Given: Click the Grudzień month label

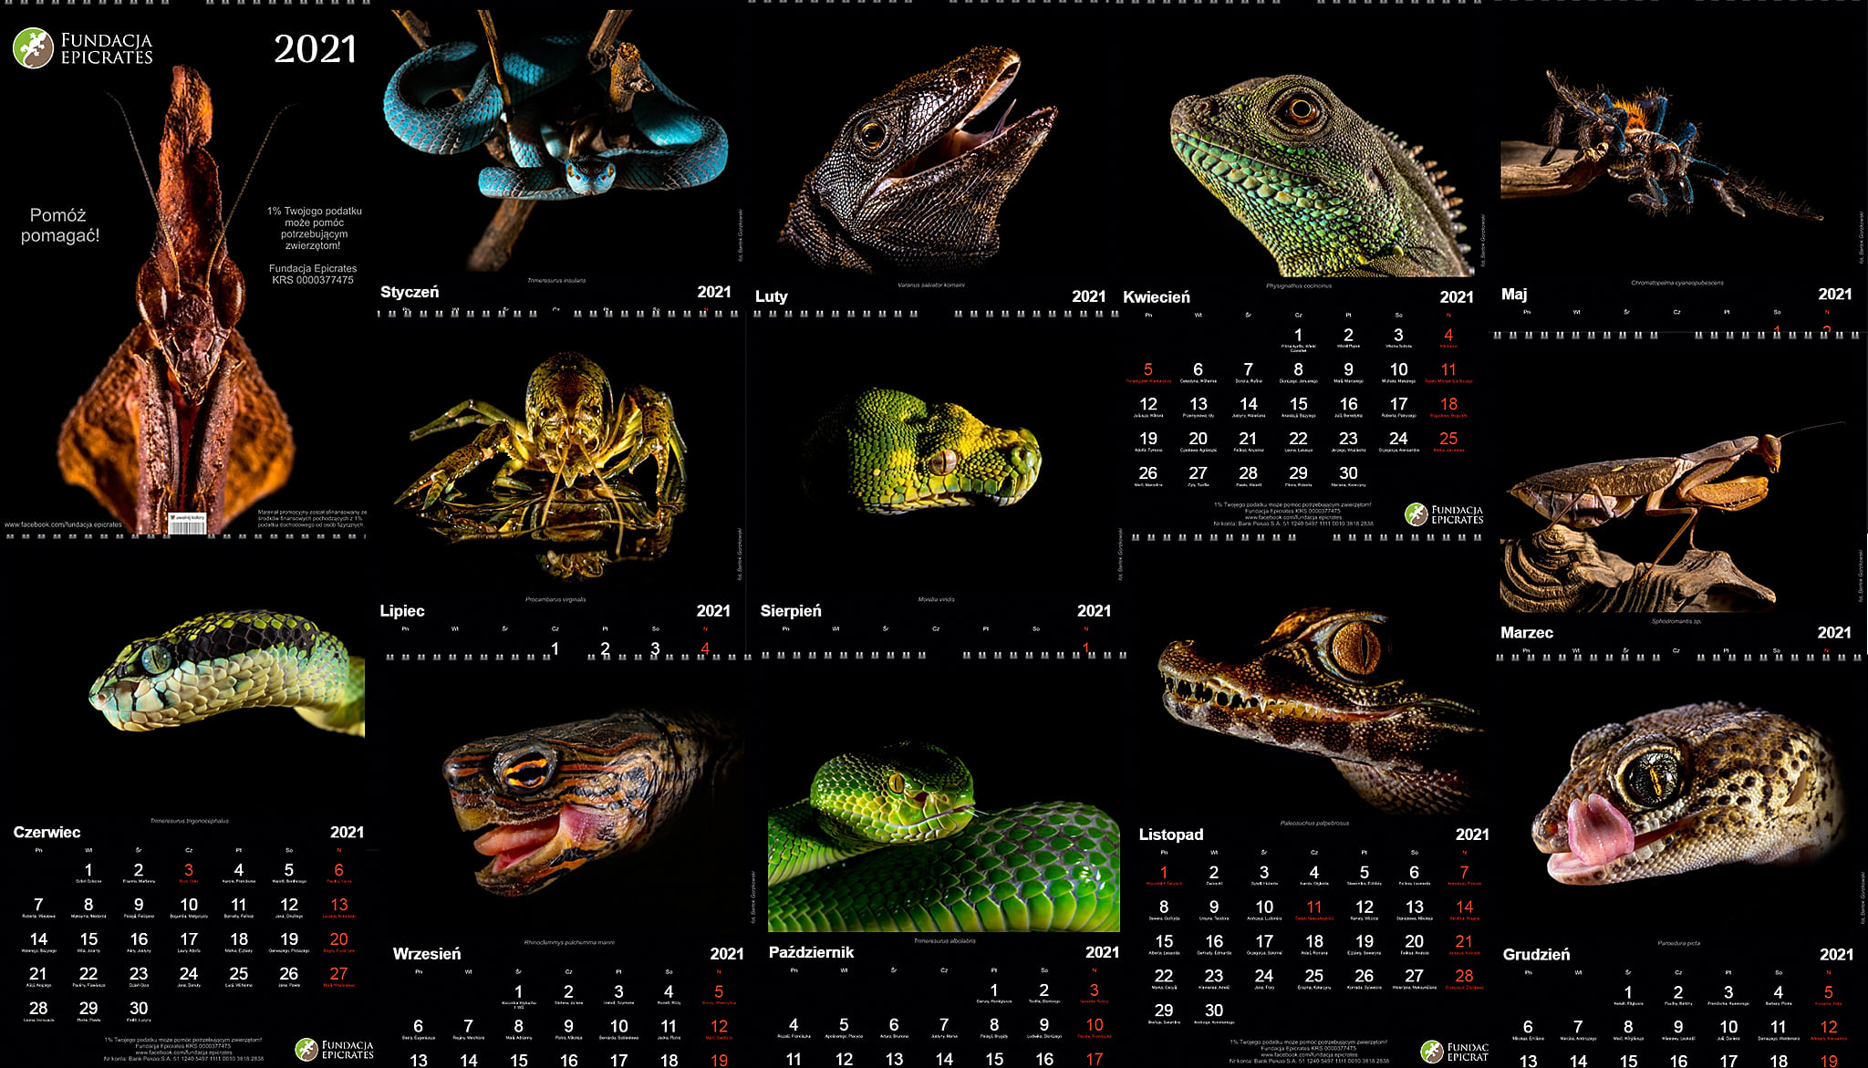Looking at the screenshot, I should [x=1537, y=955].
